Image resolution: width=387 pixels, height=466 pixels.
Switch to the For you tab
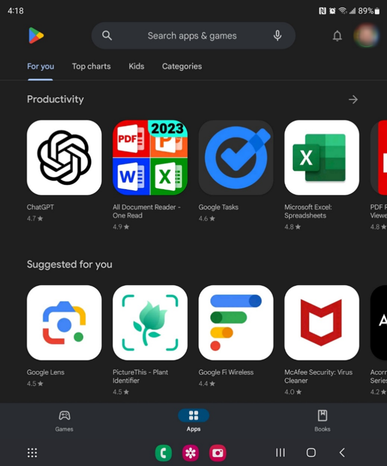41,66
